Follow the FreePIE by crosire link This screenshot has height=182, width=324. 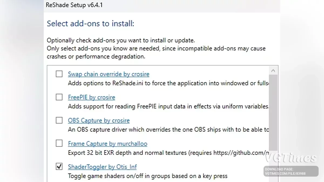(x=92, y=97)
